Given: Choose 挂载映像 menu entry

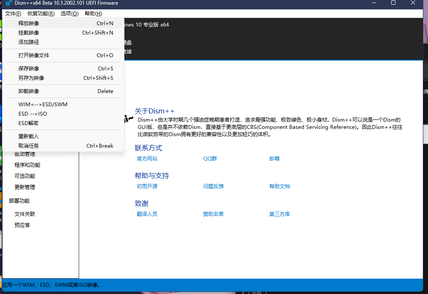Looking at the screenshot, I should pos(63,33).
